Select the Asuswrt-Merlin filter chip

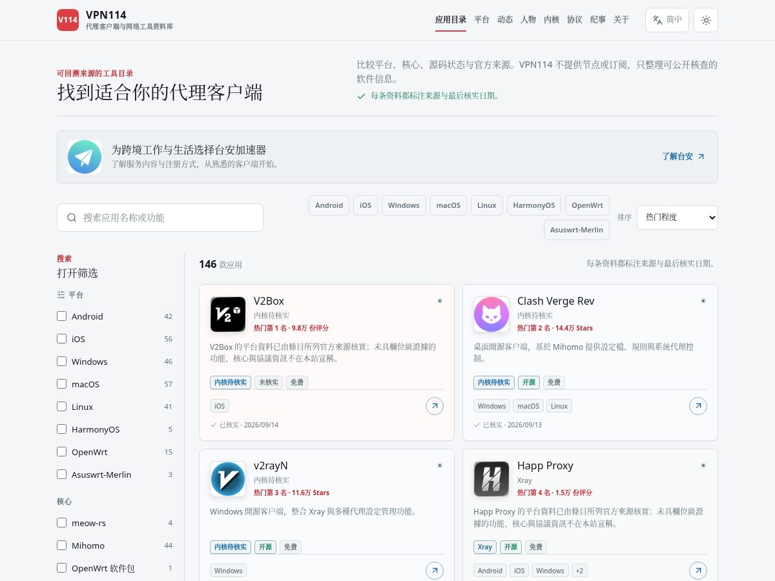[x=577, y=229]
